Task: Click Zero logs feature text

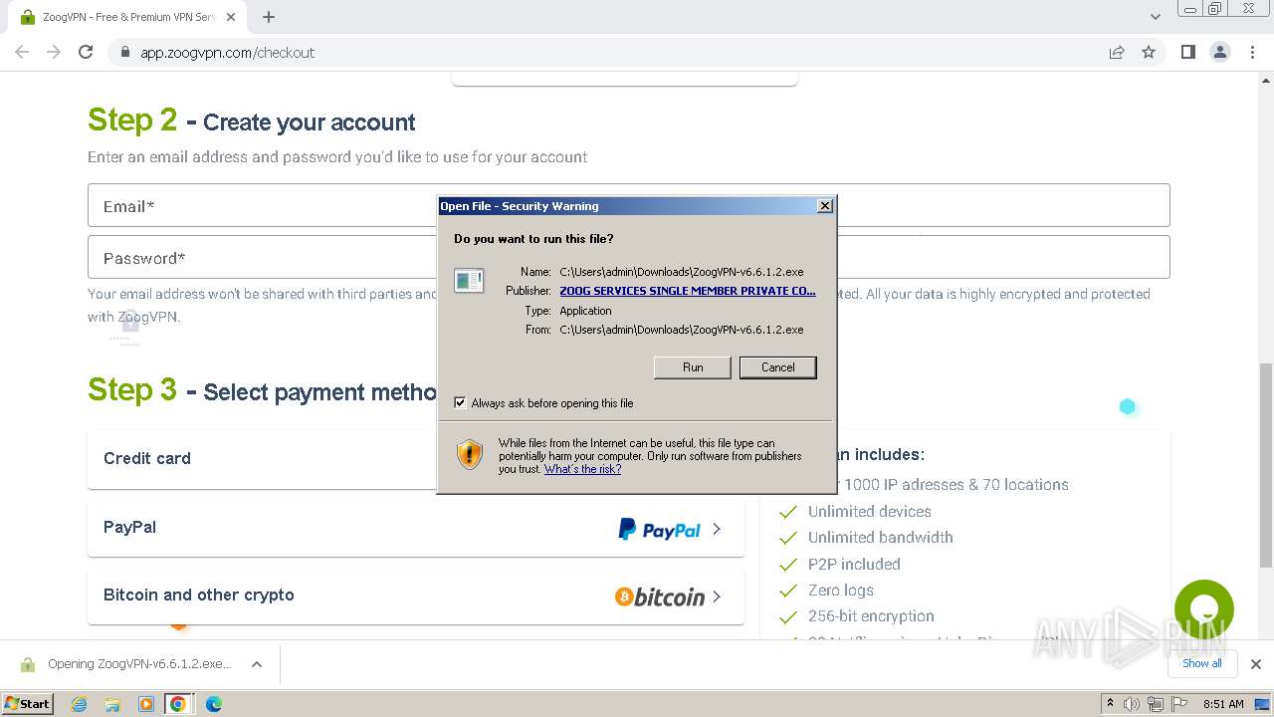Action: pos(840,590)
